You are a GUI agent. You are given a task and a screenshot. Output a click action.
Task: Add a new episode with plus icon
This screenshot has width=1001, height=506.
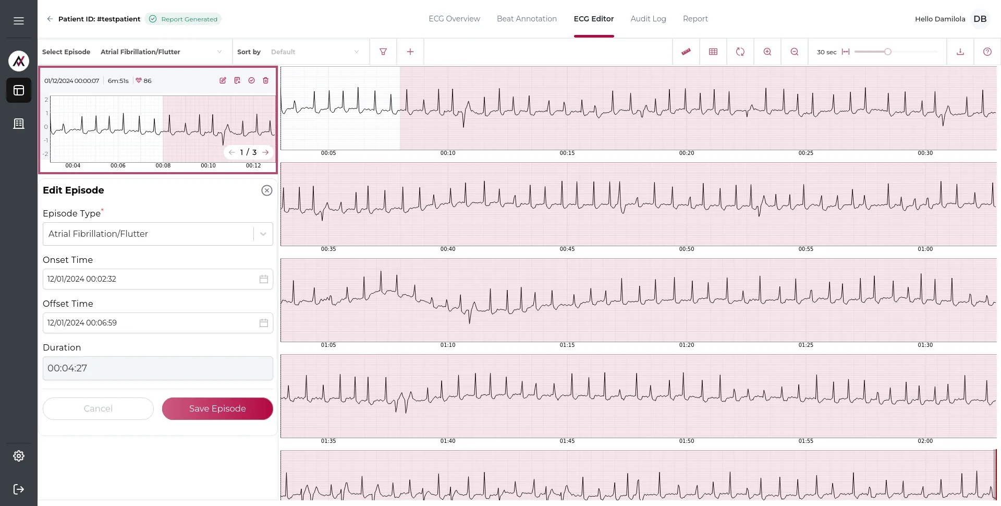pos(410,52)
